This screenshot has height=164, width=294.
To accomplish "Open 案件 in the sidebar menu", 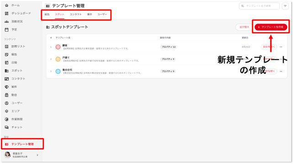I will pos(11,87).
